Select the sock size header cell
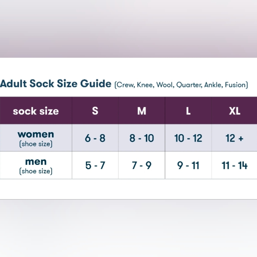Screen dimensions: 257x257 [36, 111]
